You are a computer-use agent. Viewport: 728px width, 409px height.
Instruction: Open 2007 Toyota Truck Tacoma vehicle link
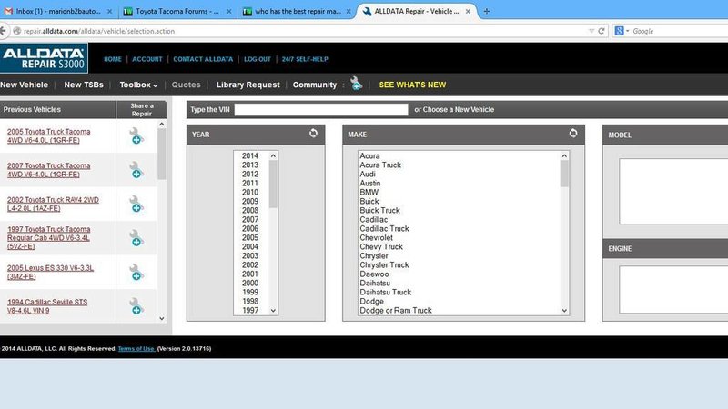tap(49, 170)
